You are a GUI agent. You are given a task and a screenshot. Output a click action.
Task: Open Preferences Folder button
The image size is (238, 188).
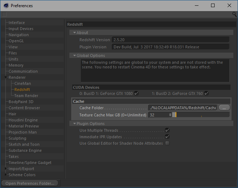click(x=30, y=183)
